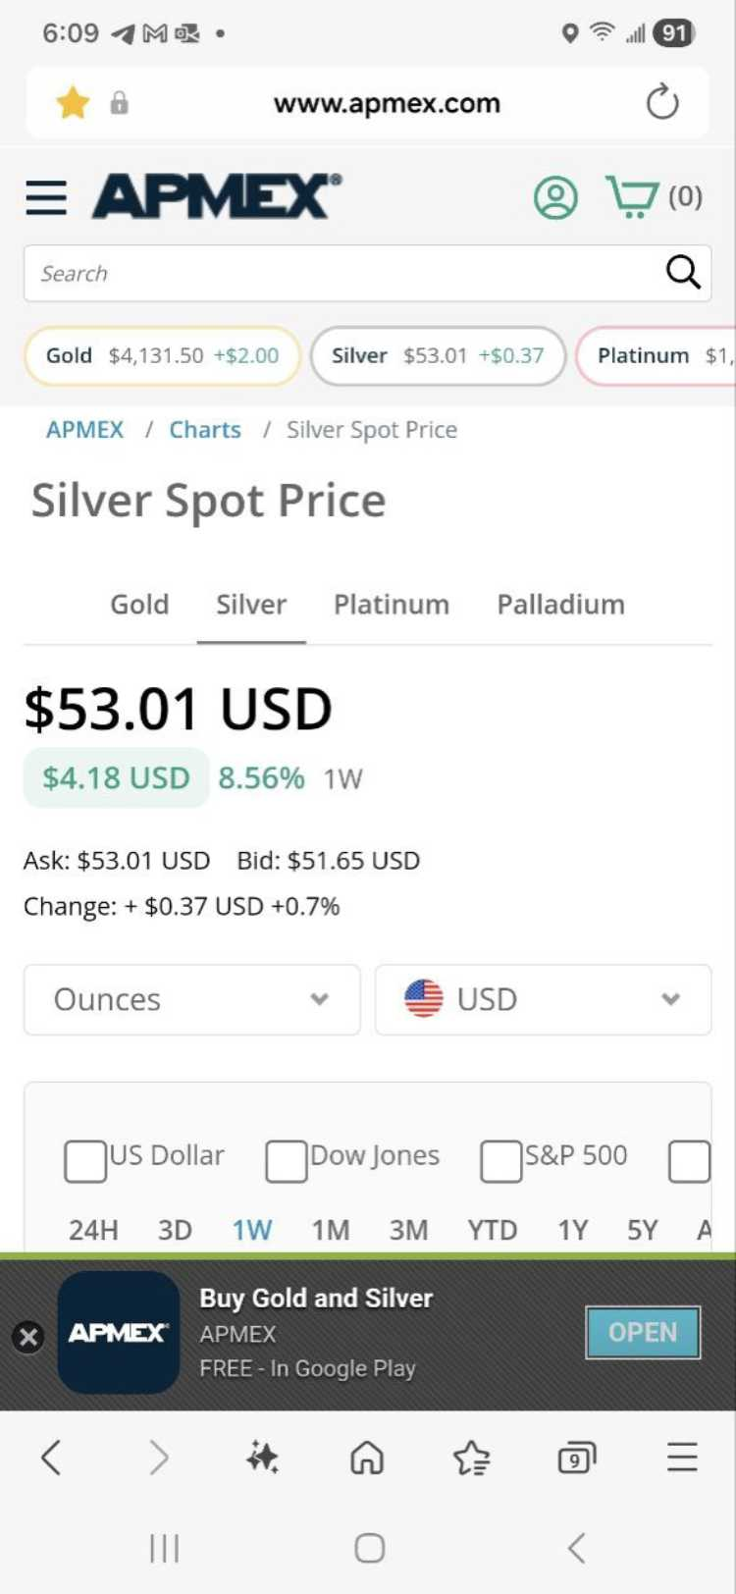Reload the page with the refresh icon
736x1594 pixels.
point(662,102)
